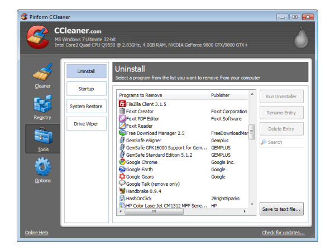The image size is (335, 251).
Task: Open the Registry section icon
Action: coord(42,104)
